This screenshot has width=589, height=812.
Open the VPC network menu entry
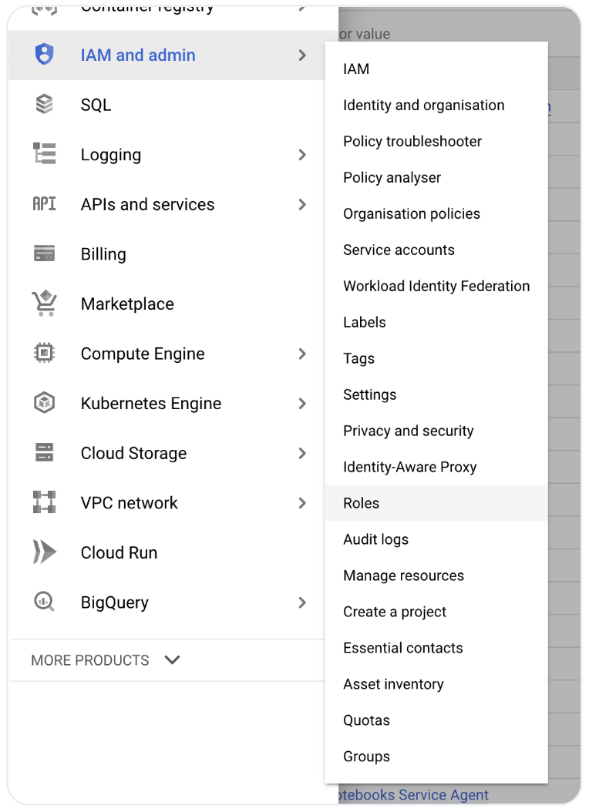167,503
